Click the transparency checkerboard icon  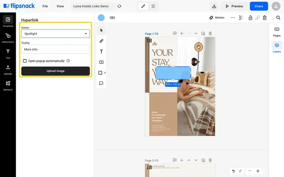(241, 18)
